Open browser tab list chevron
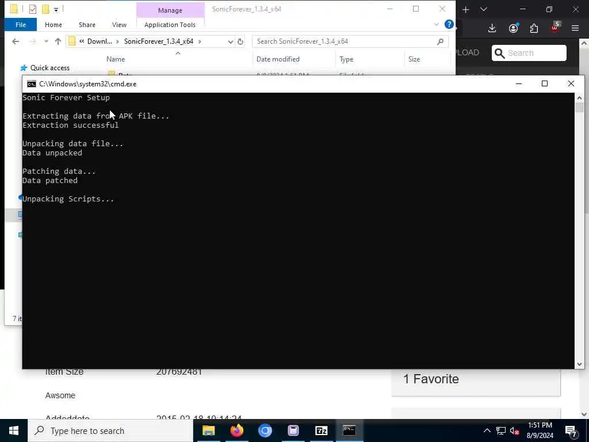 [x=484, y=9]
